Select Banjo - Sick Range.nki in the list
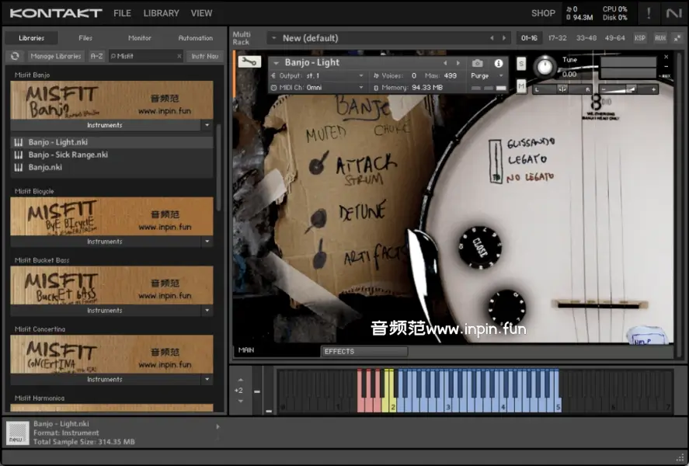 (x=68, y=155)
